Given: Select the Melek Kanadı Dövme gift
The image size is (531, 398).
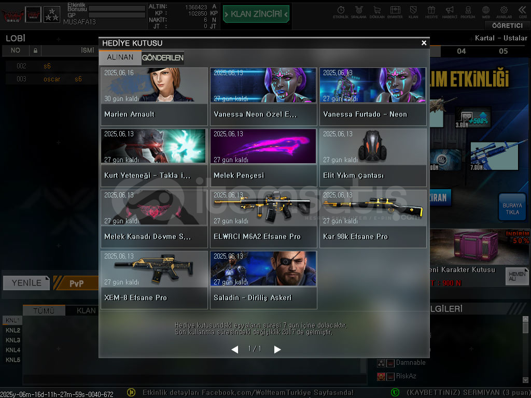Looking at the screenshot, I should [154, 219].
